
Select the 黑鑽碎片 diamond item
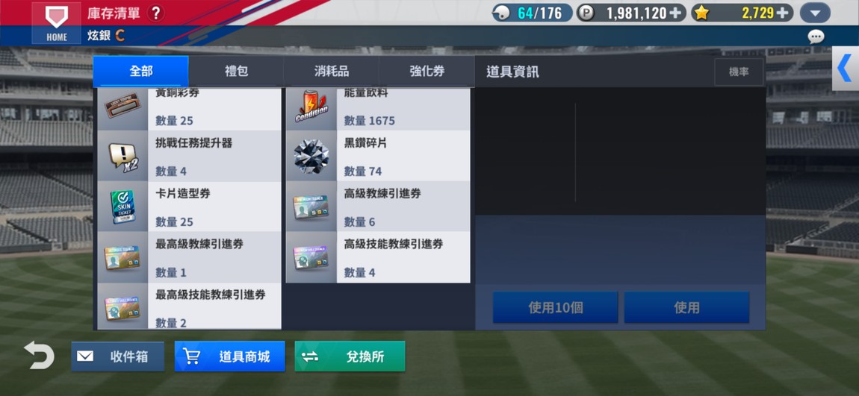click(x=377, y=156)
